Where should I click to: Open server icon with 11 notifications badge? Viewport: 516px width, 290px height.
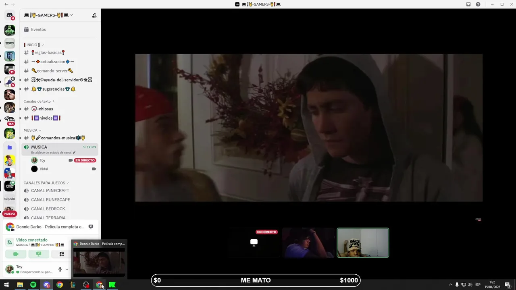[10, 69]
